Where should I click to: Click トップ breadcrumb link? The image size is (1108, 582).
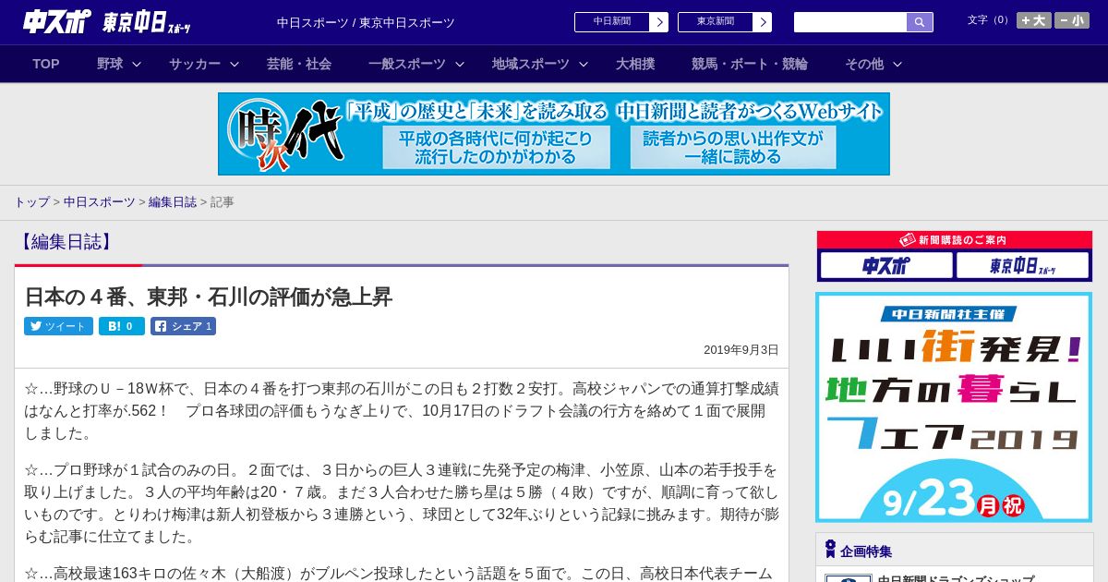click(x=31, y=201)
